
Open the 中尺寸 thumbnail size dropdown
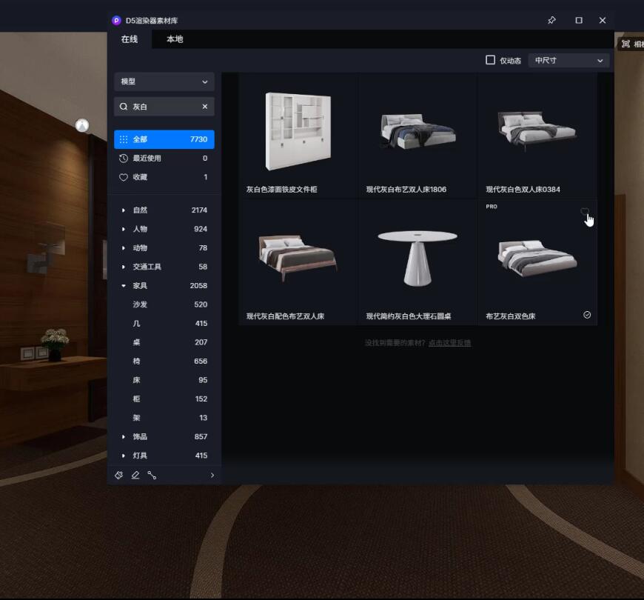568,61
